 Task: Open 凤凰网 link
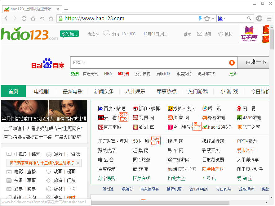tap(144, 118)
